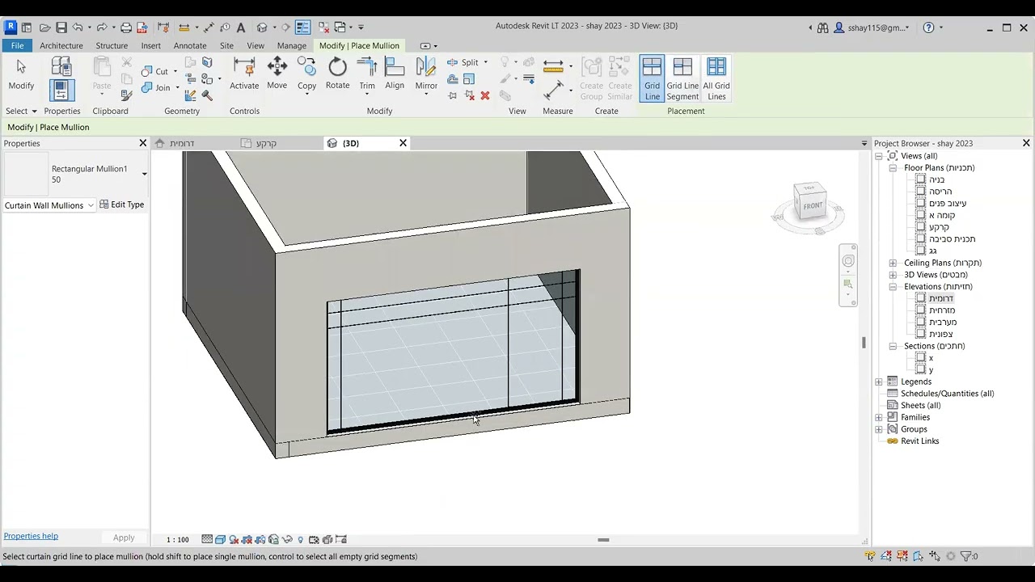Open the Properties help link
This screenshot has height=582, width=1035.
click(31, 536)
